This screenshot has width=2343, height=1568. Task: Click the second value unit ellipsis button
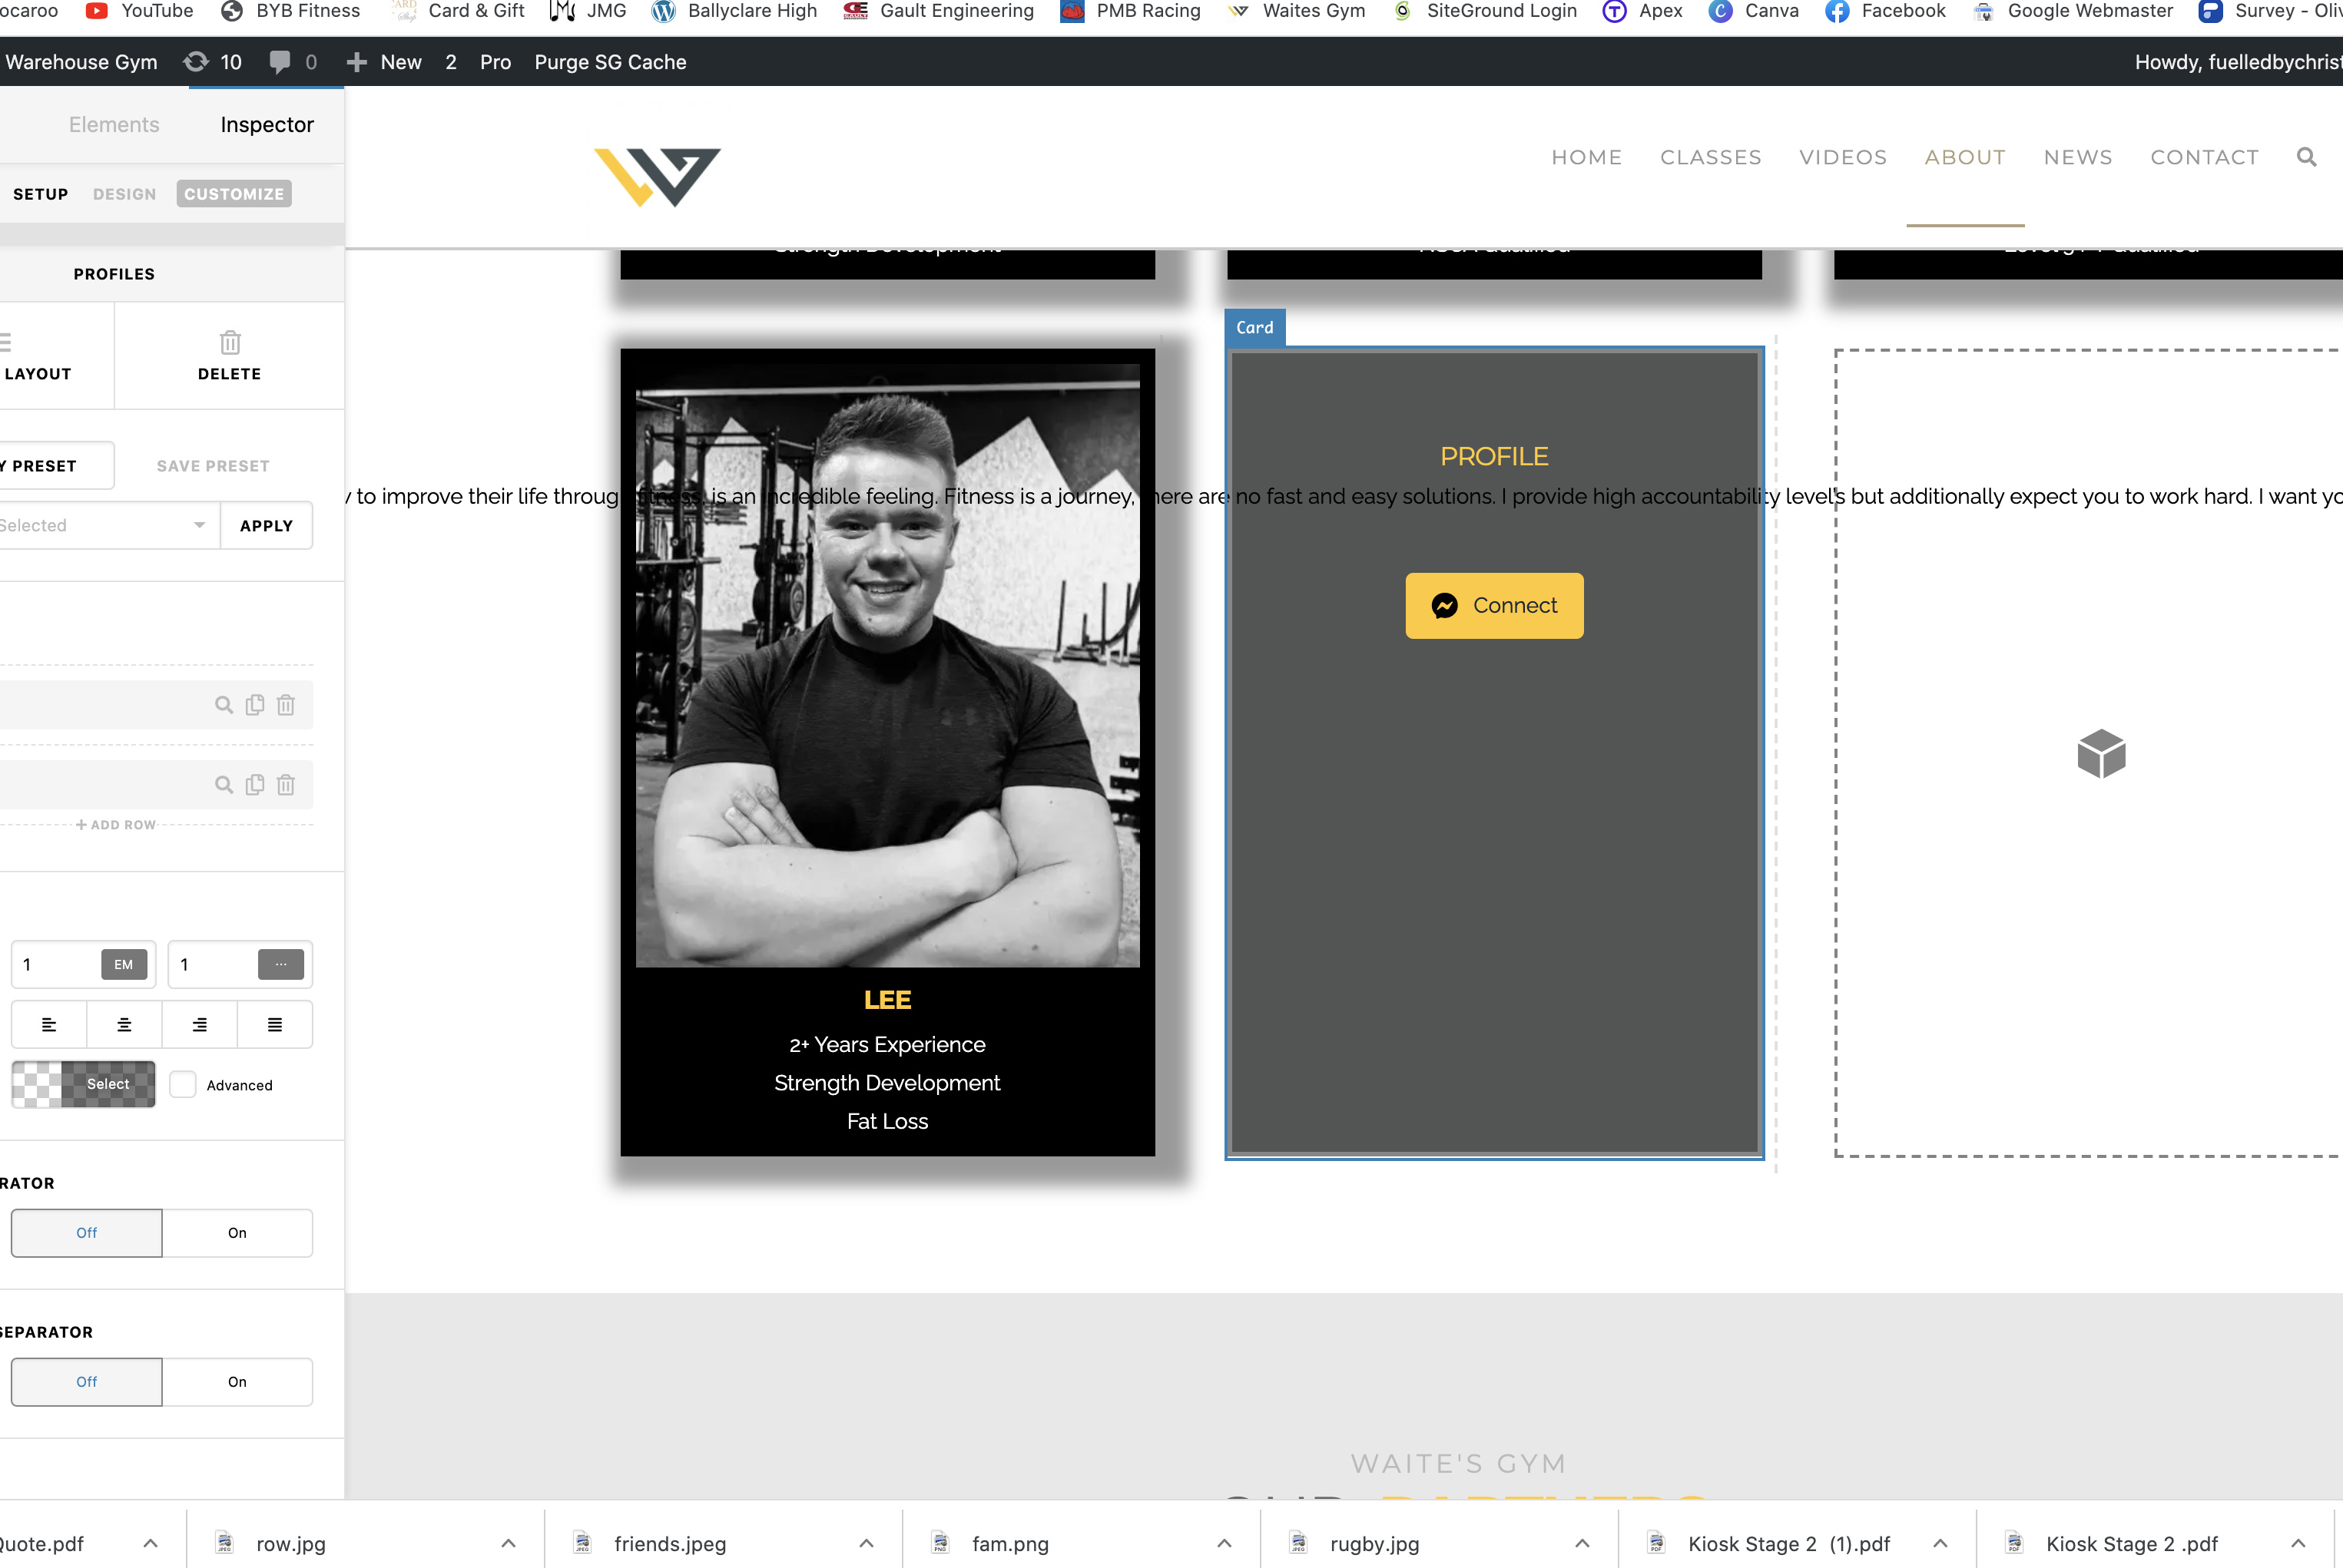click(281, 965)
